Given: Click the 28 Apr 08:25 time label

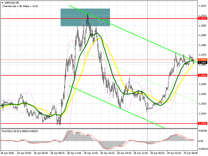Looking at the screenshot, I should point(57,153).
